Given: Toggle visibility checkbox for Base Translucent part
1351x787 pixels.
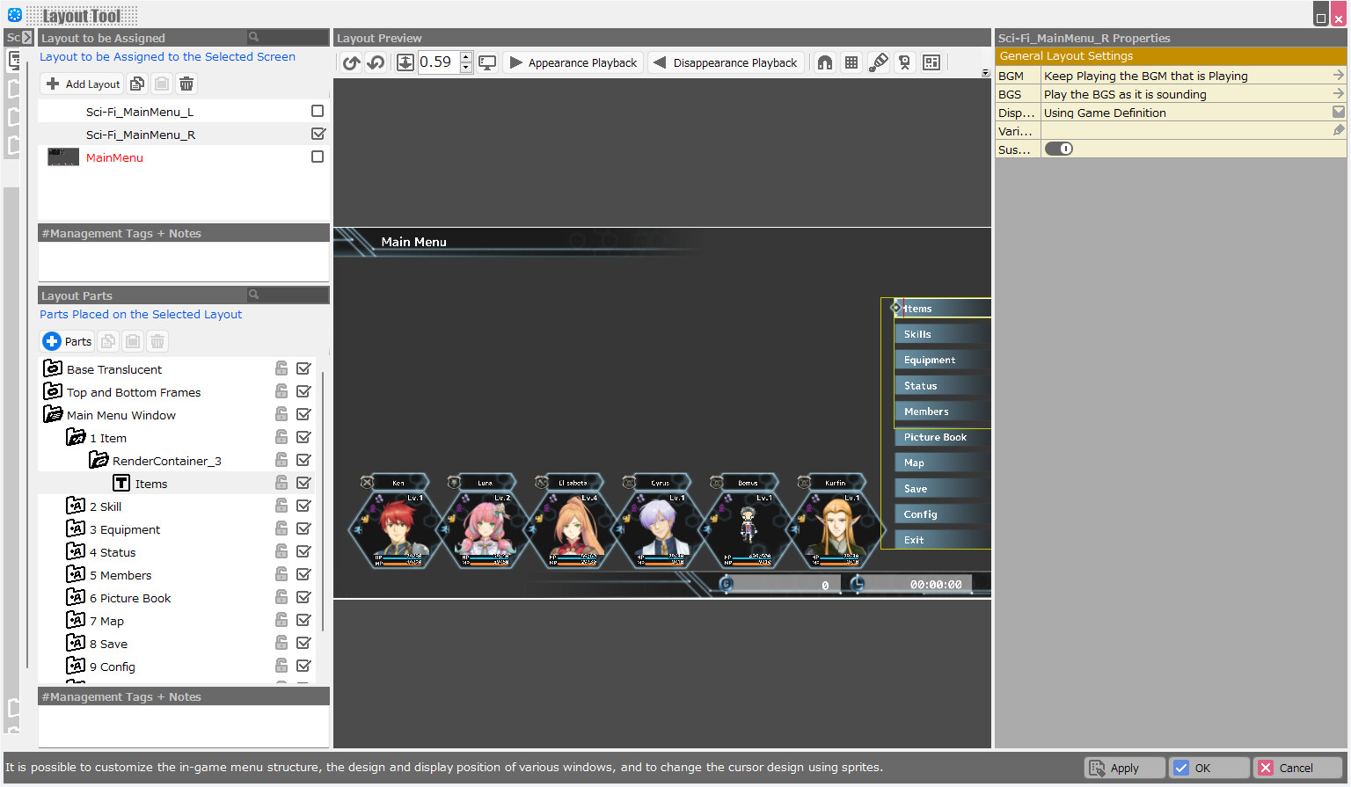Looking at the screenshot, I should click(x=303, y=368).
